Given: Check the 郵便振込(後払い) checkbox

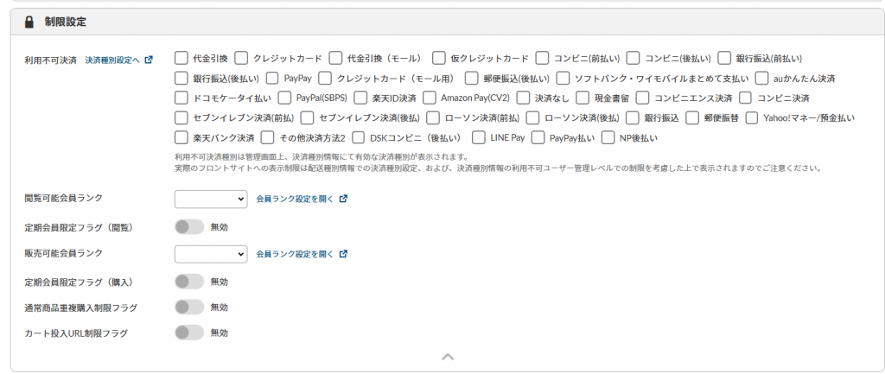Looking at the screenshot, I should coord(471,78).
